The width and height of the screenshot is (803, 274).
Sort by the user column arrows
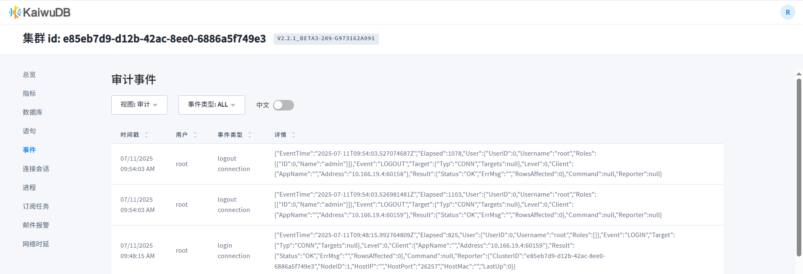(195, 135)
